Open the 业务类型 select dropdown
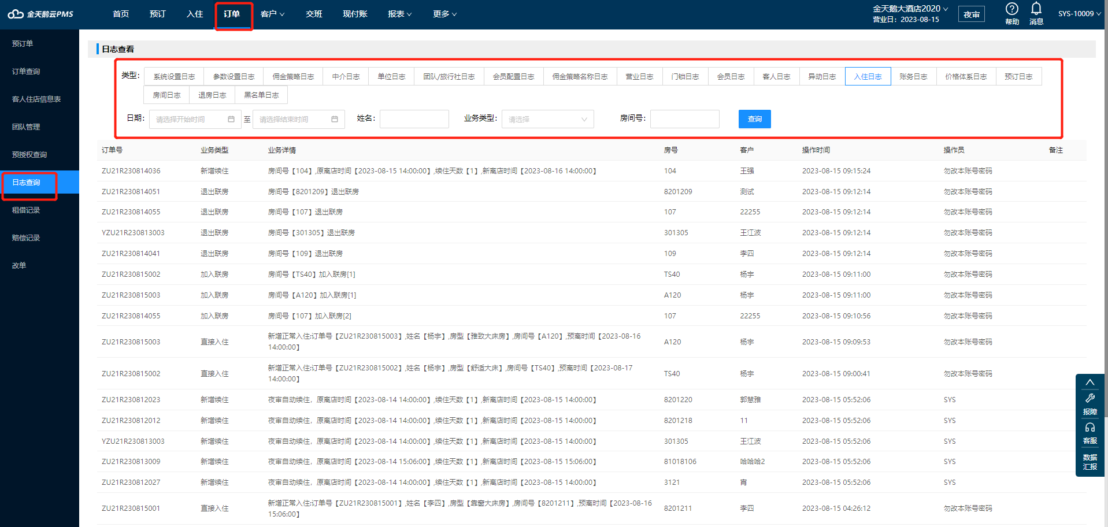 click(548, 119)
